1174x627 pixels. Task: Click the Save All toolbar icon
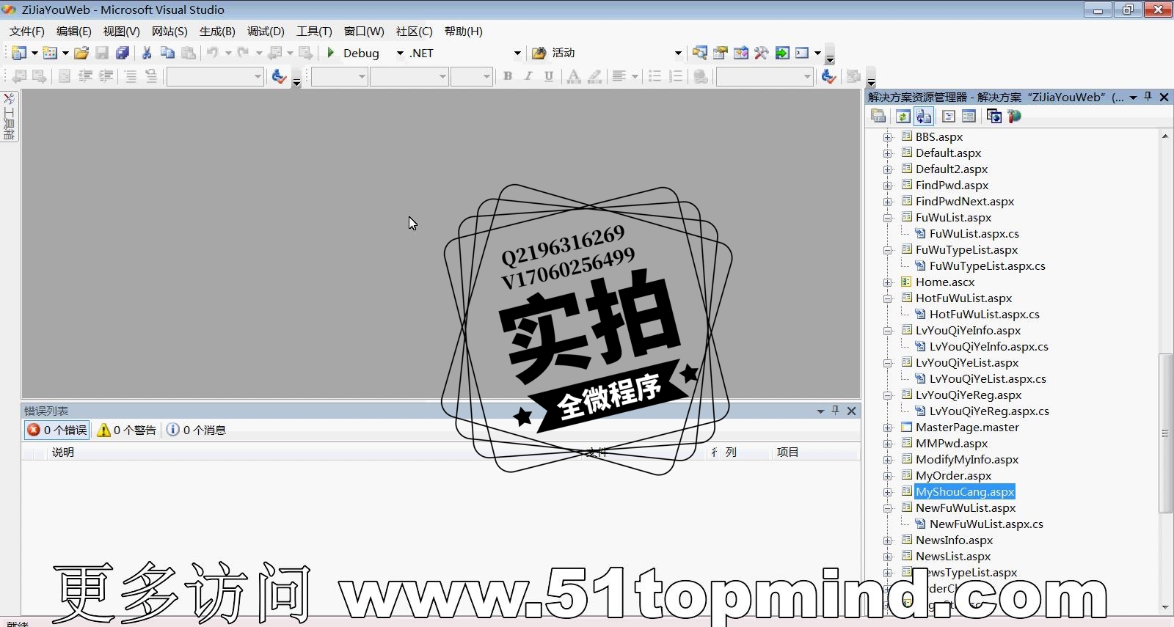coord(123,53)
